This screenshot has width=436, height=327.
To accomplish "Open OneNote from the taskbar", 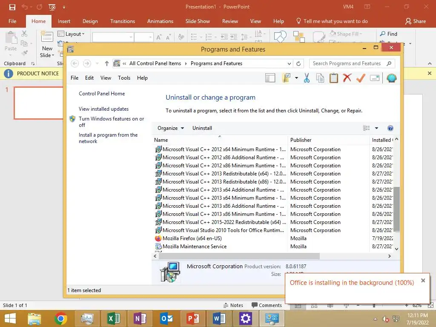I will pyautogui.click(x=140, y=318).
